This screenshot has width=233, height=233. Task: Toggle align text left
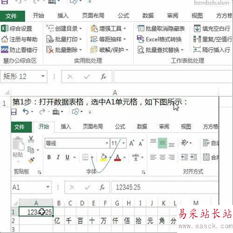[x=153, y=158]
